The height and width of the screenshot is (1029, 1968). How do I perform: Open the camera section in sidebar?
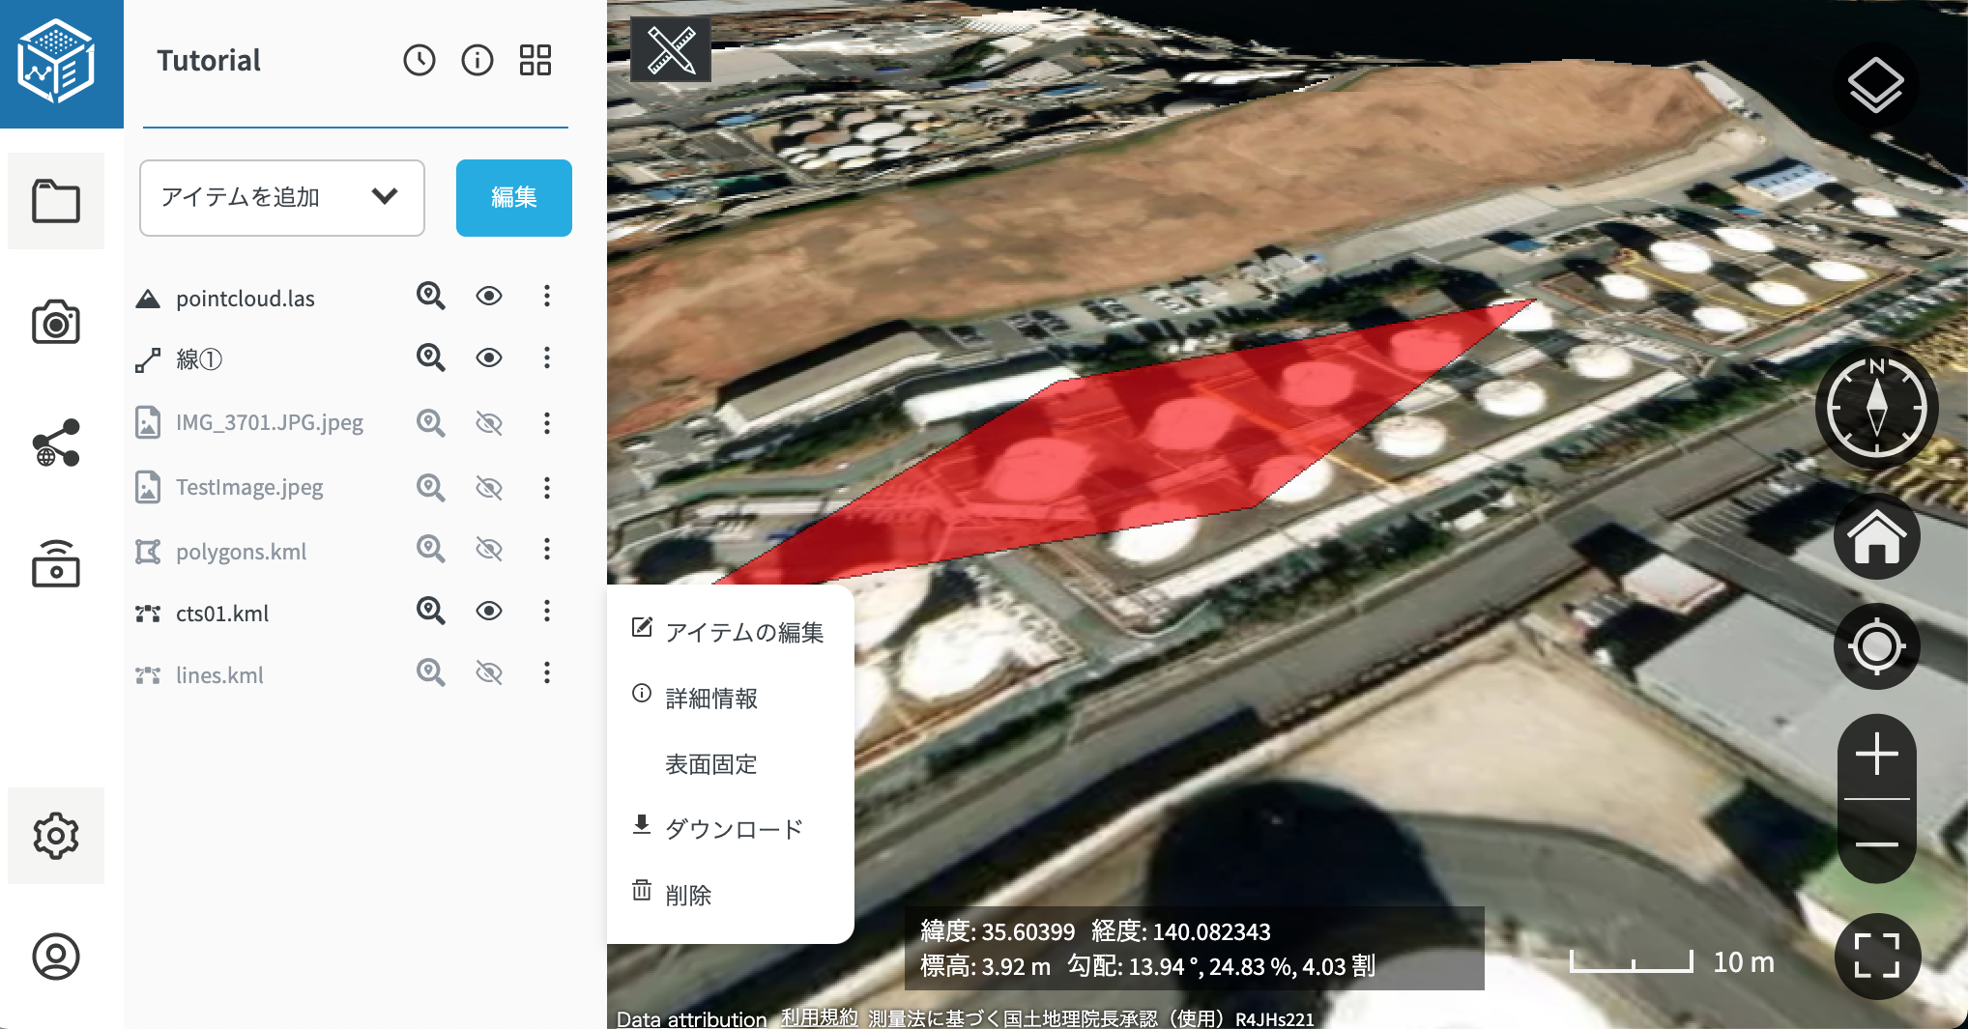(x=56, y=323)
